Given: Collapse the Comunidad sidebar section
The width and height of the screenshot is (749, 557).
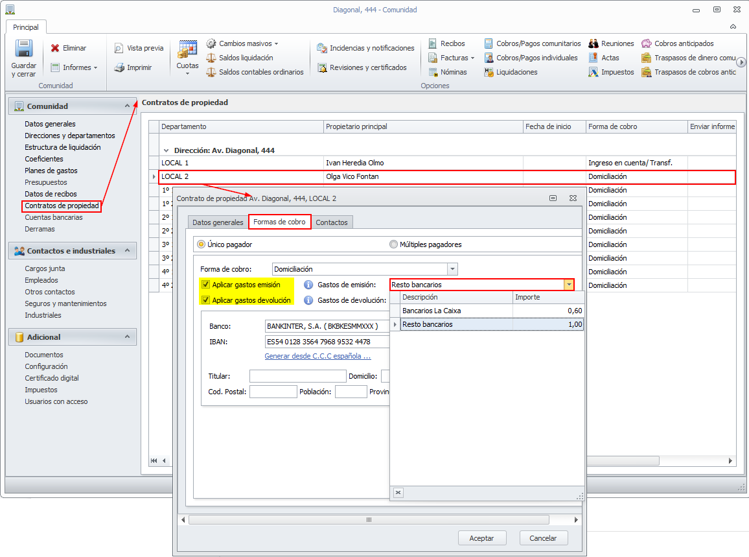Looking at the screenshot, I should tap(127, 106).
